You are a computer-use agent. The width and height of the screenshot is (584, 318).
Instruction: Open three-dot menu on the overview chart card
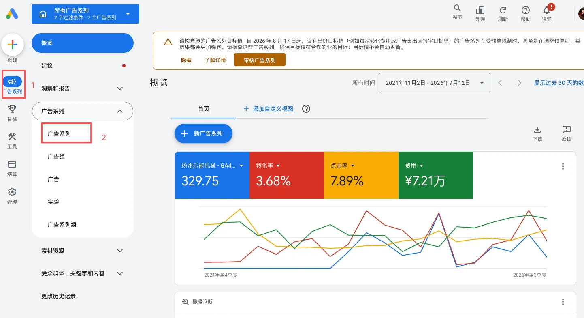pos(563,166)
